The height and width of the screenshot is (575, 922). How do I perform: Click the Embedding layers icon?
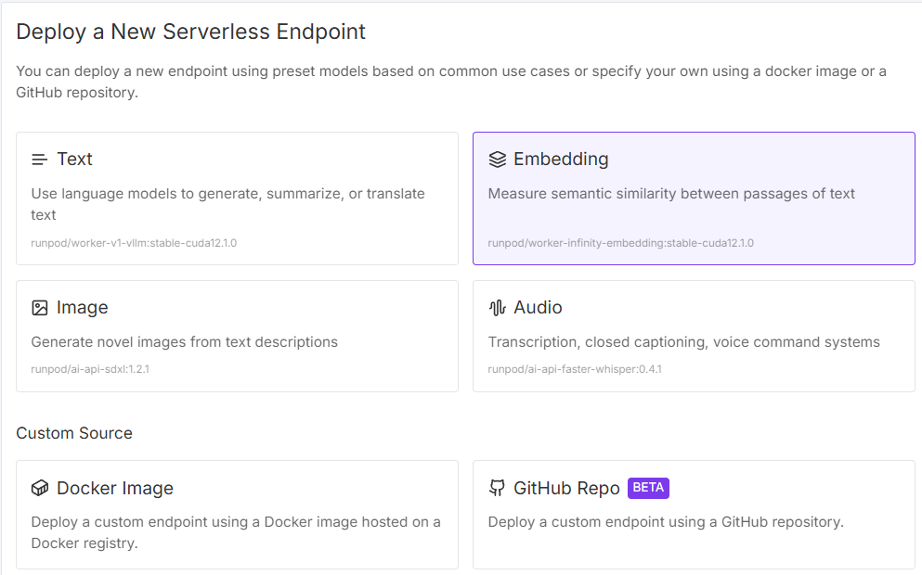497,160
